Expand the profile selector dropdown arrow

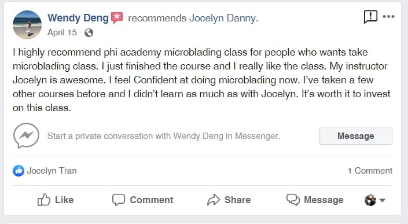coord(382,200)
